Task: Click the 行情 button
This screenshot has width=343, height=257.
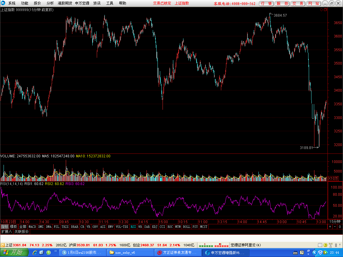Action: (266, 4)
